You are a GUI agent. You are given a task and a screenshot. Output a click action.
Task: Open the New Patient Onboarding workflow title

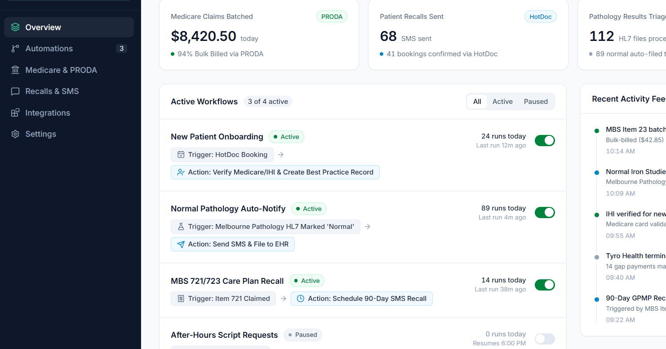pyautogui.click(x=217, y=137)
